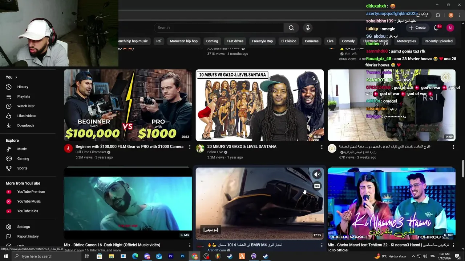Open Watch later list
This screenshot has height=261, width=465.
click(26, 106)
